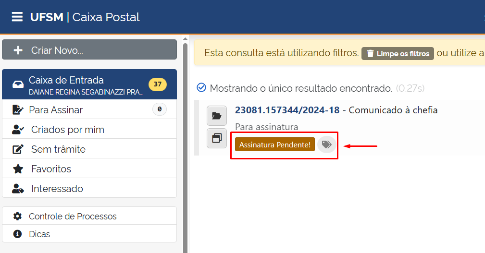Click the open folder icon button
The height and width of the screenshot is (253, 485).
point(216,116)
